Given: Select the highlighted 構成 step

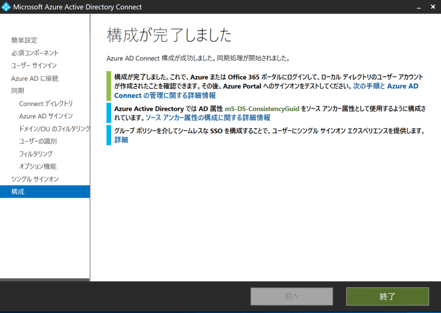Looking at the screenshot, I should (x=45, y=192).
